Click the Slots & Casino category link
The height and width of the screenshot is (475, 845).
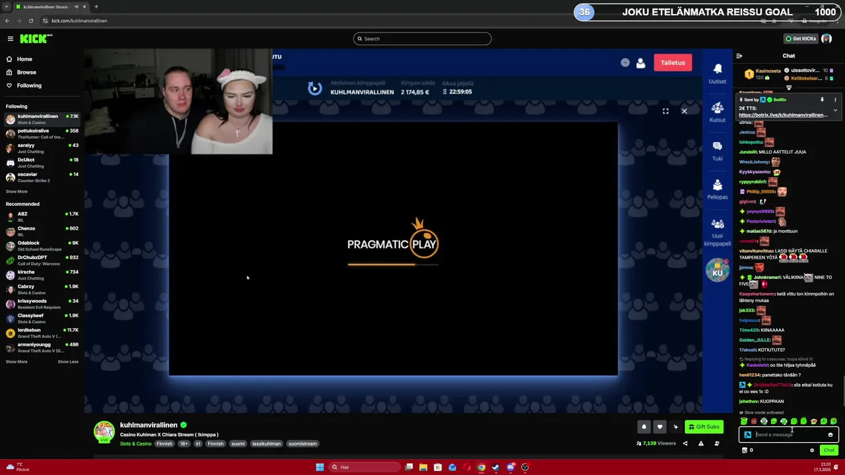click(x=135, y=444)
